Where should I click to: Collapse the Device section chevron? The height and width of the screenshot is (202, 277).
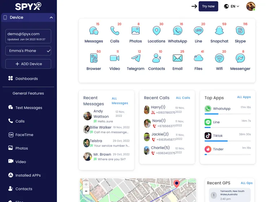[x=51, y=18]
